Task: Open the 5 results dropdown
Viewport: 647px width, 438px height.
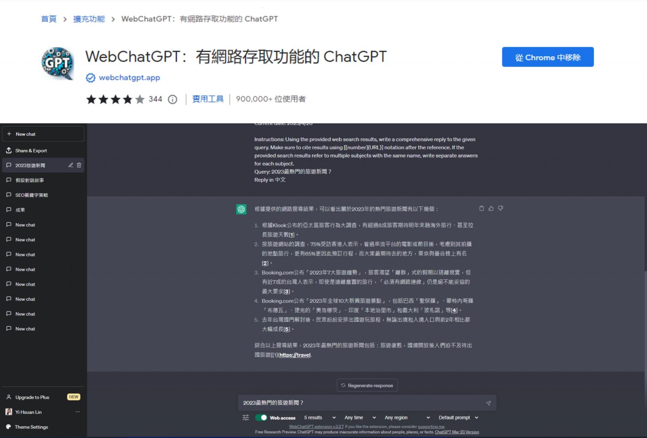Action: tap(320, 417)
